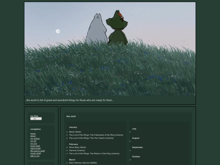Click the January heading
Image resolution: width=220 pixels, height=165 pixels.
tap(73, 127)
